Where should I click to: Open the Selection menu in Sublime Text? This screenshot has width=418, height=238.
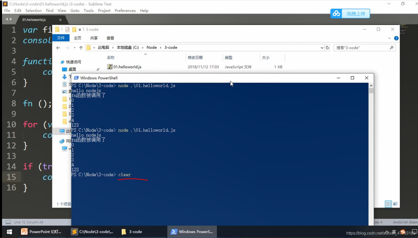click(34, 11)
